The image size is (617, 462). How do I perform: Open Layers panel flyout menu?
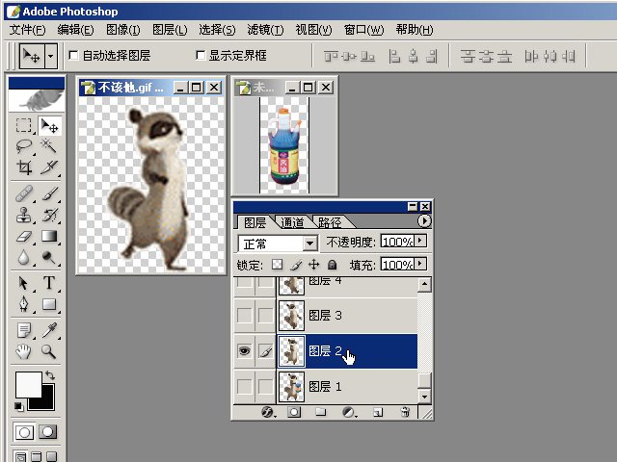(x=424, y=221)
